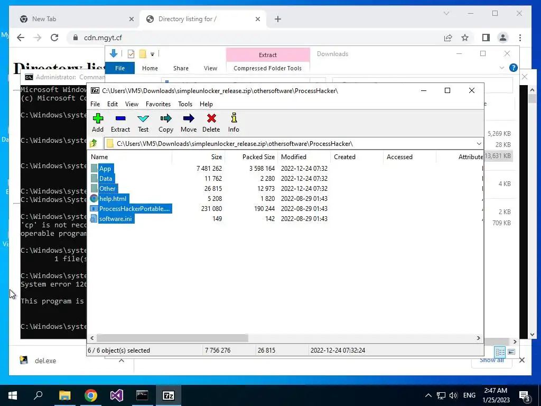541x406 pixels.
Task: Open the Share tab in Explorer ribbon
Action: [181, 68]
